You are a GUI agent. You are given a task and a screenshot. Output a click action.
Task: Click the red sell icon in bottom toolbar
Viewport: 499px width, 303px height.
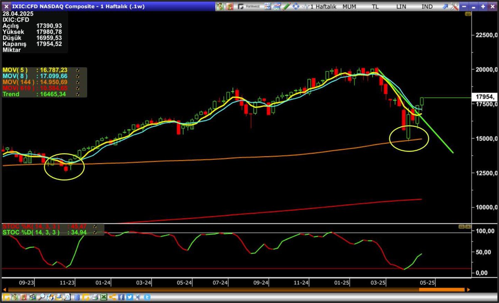(23, 297)
